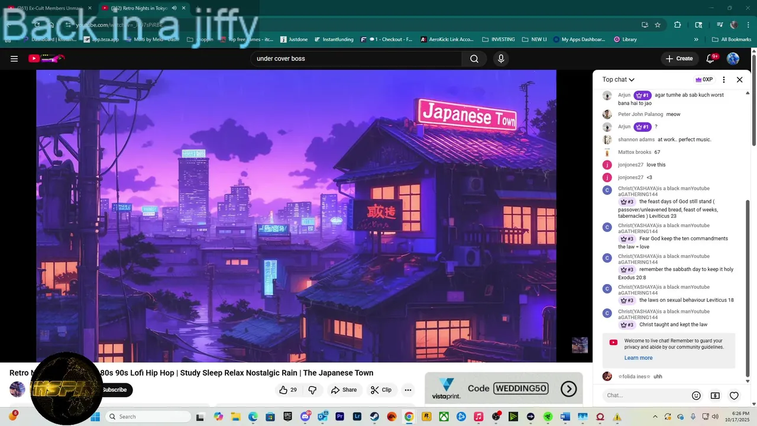Open Steam from the taskbar

tap(374, 417)
